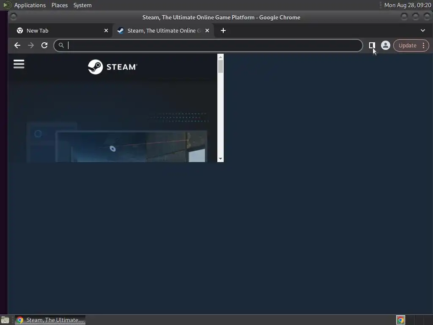Open the Chrome profile avatar
Viewport: 433px width, 325px height.
point(386,45)
